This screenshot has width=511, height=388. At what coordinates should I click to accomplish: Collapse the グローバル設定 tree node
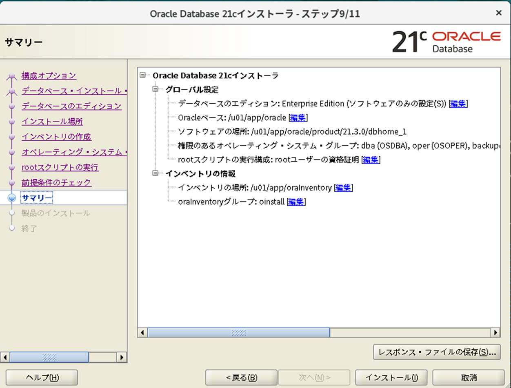(155, 89)
